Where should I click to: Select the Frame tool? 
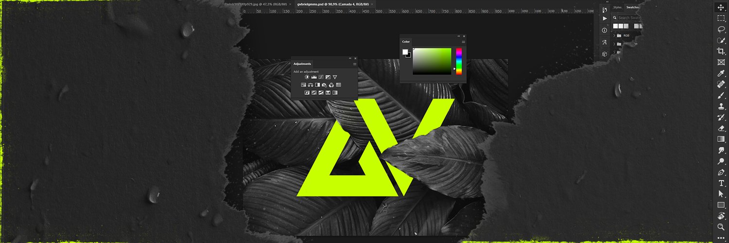tap(721, 62)
